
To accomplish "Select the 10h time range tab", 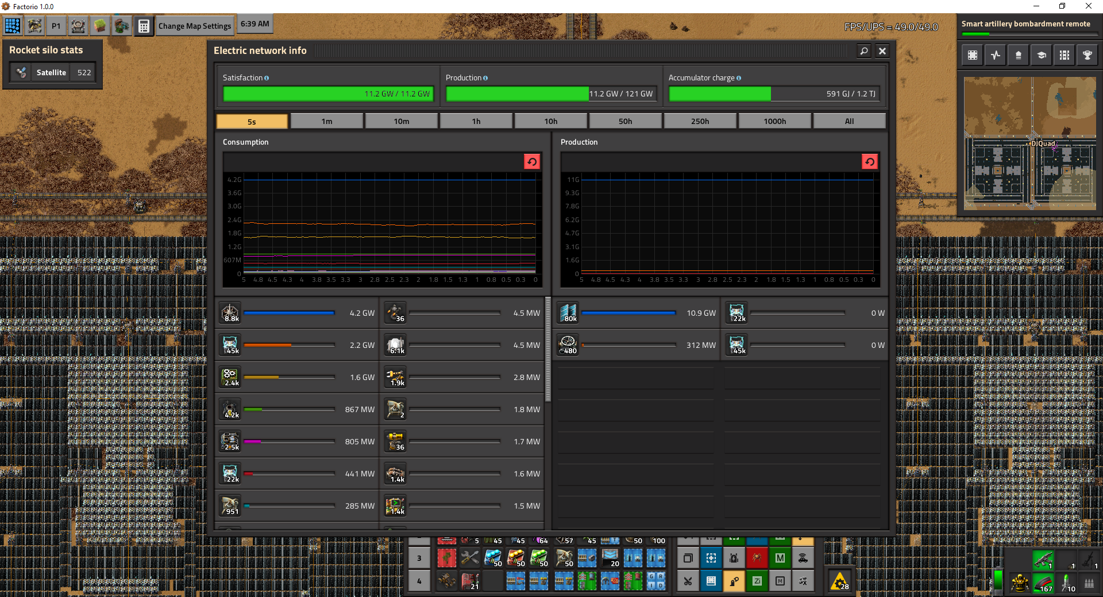I will pos(551,121).
